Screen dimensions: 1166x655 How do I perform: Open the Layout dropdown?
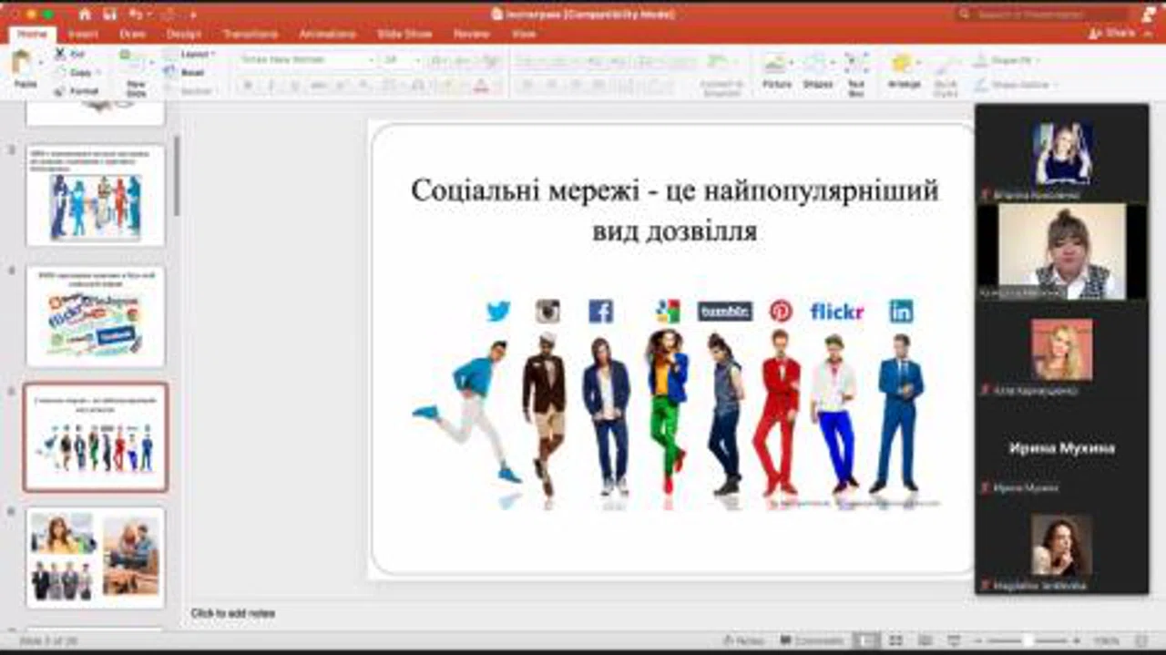tap(191, 54)
